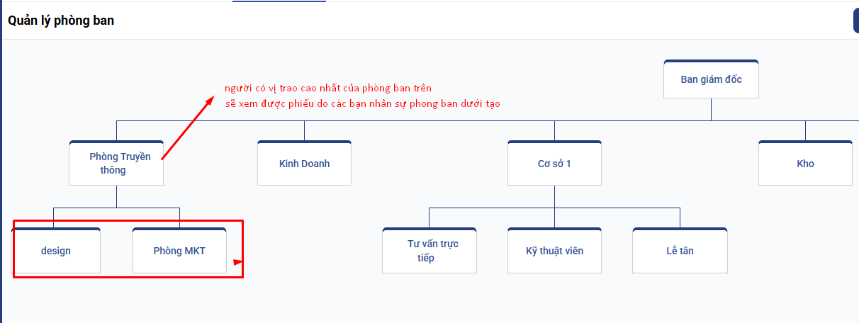Click the Kinh Doanh department node

tap(304, 164)
